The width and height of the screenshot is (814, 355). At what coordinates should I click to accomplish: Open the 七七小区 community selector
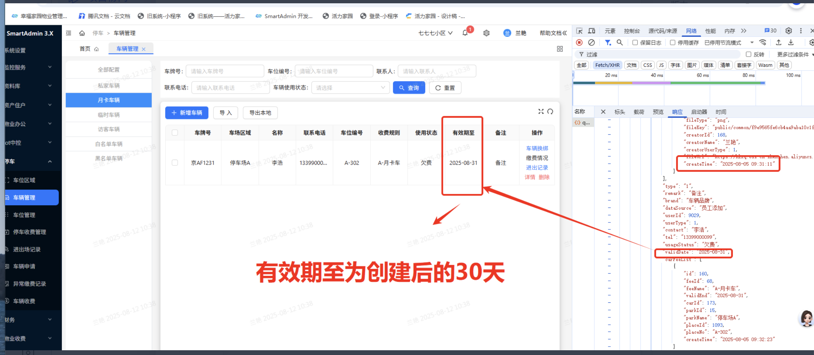coord(435,33)
